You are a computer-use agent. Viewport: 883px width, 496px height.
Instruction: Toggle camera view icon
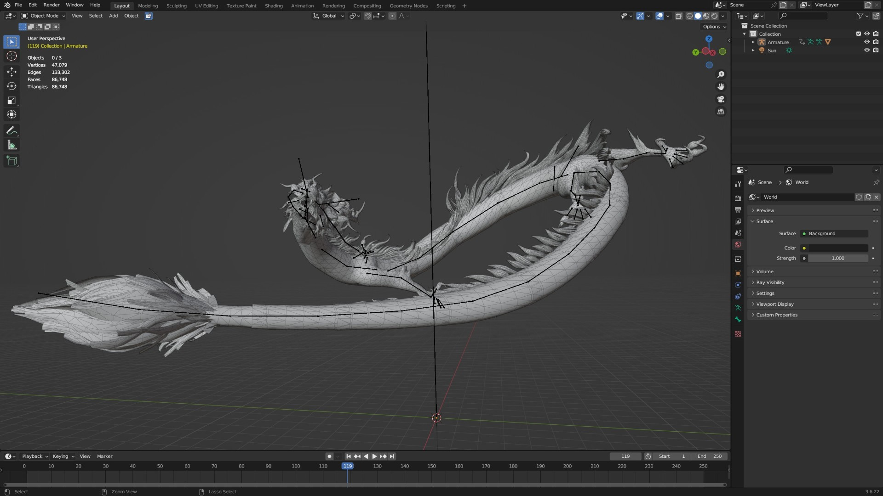(721, 99)
